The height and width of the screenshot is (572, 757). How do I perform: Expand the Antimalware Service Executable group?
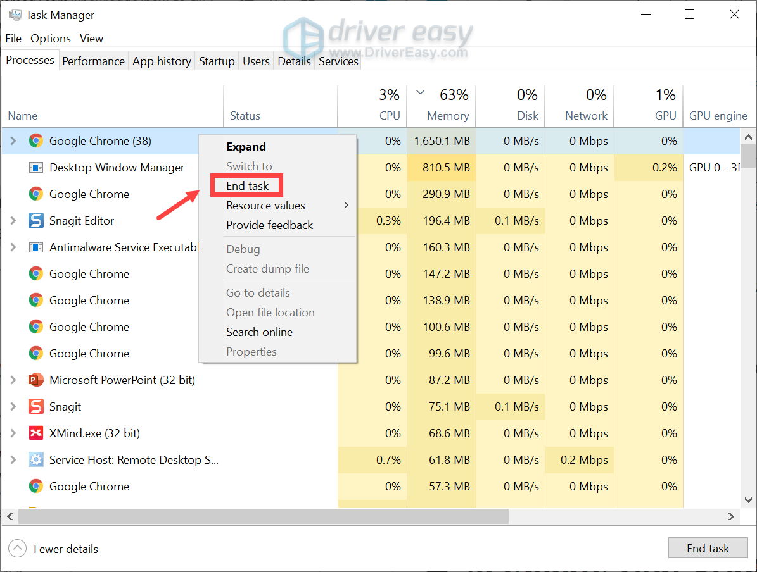click(13, 247)
